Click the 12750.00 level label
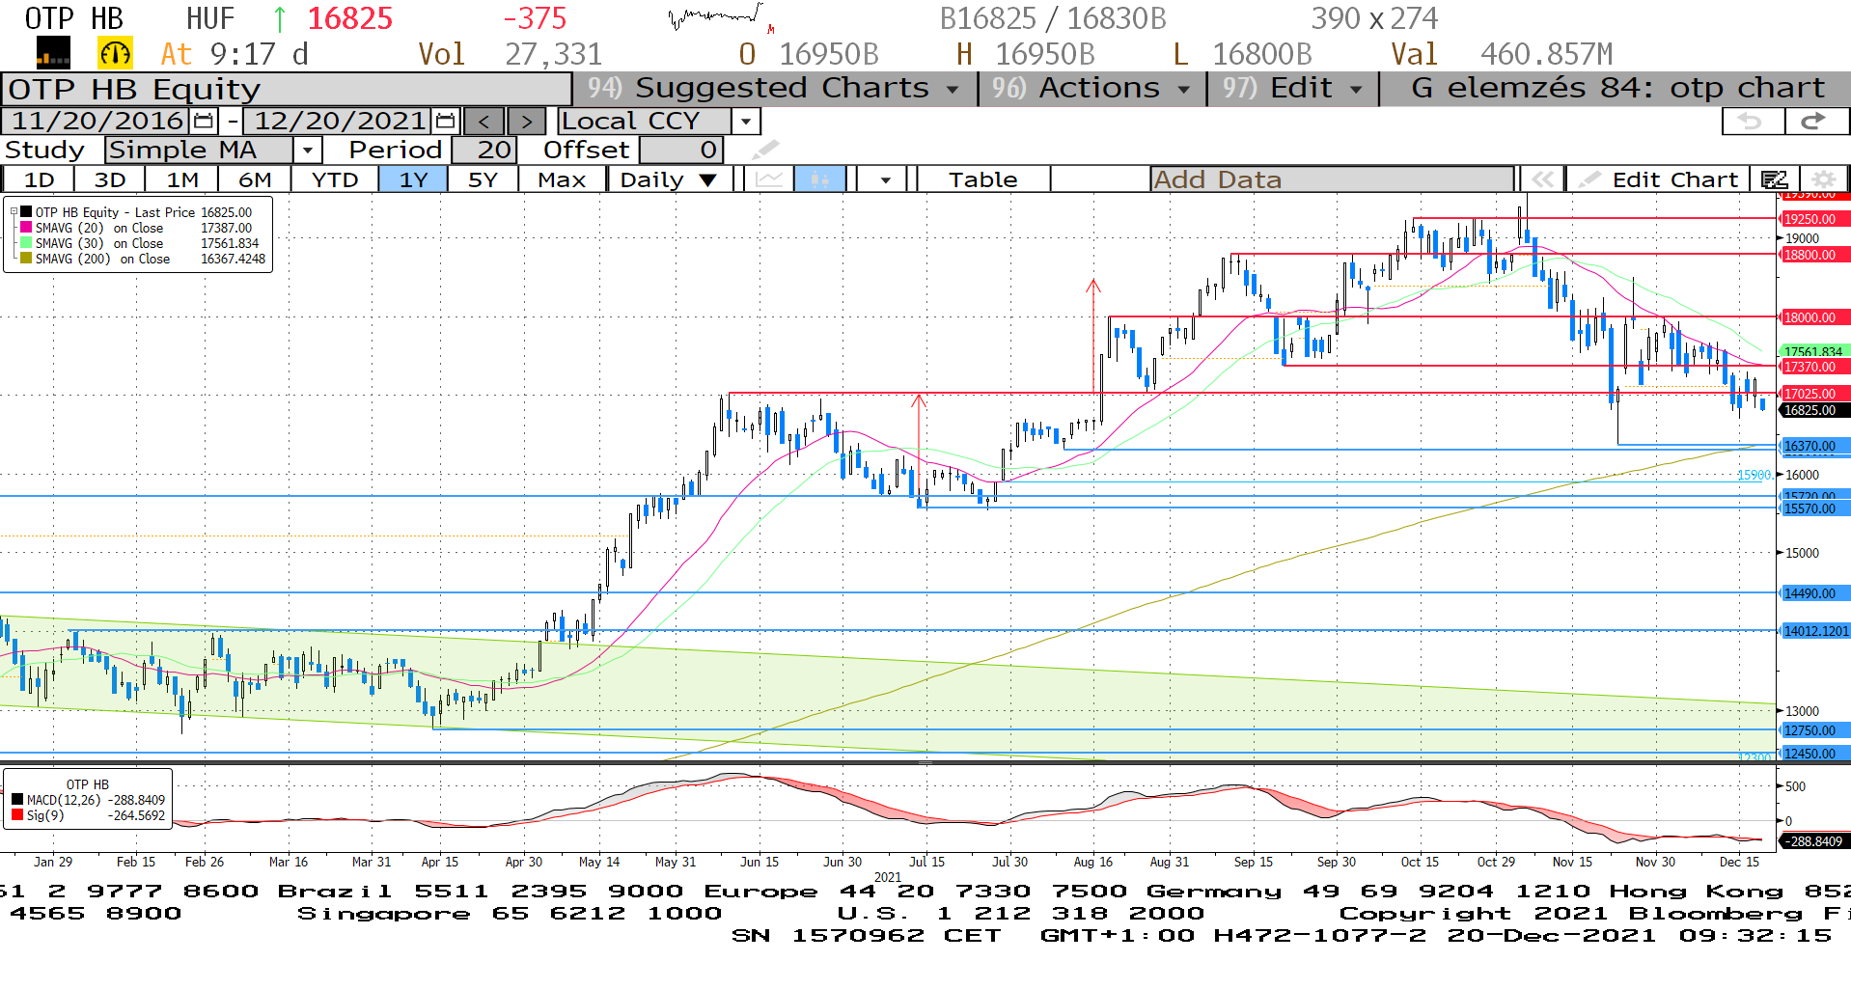 (1814, 730)
